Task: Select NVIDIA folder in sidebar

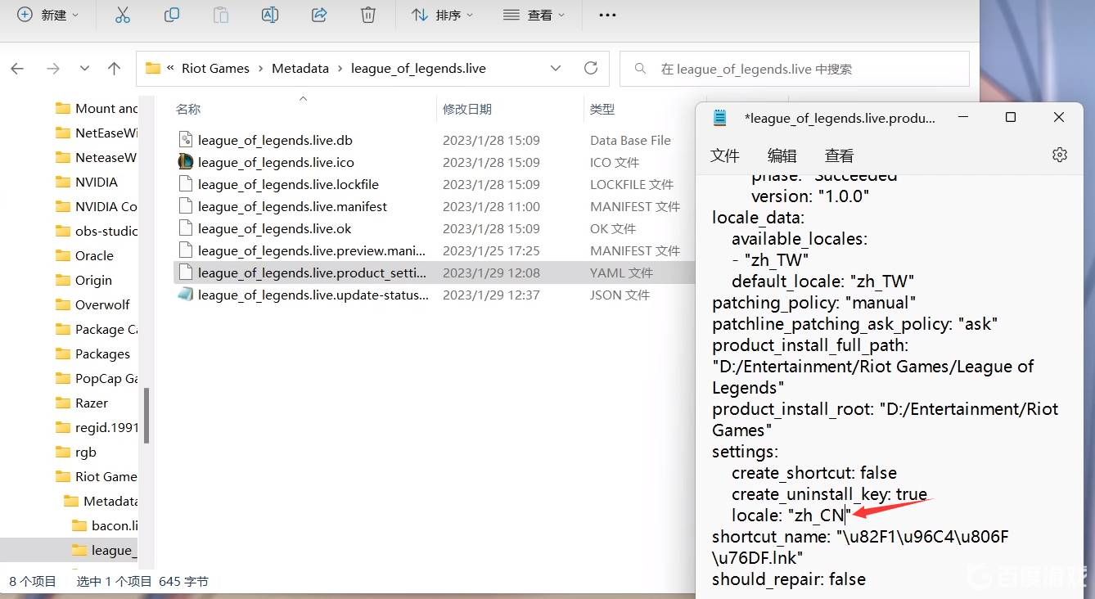Action: (87, 182)
